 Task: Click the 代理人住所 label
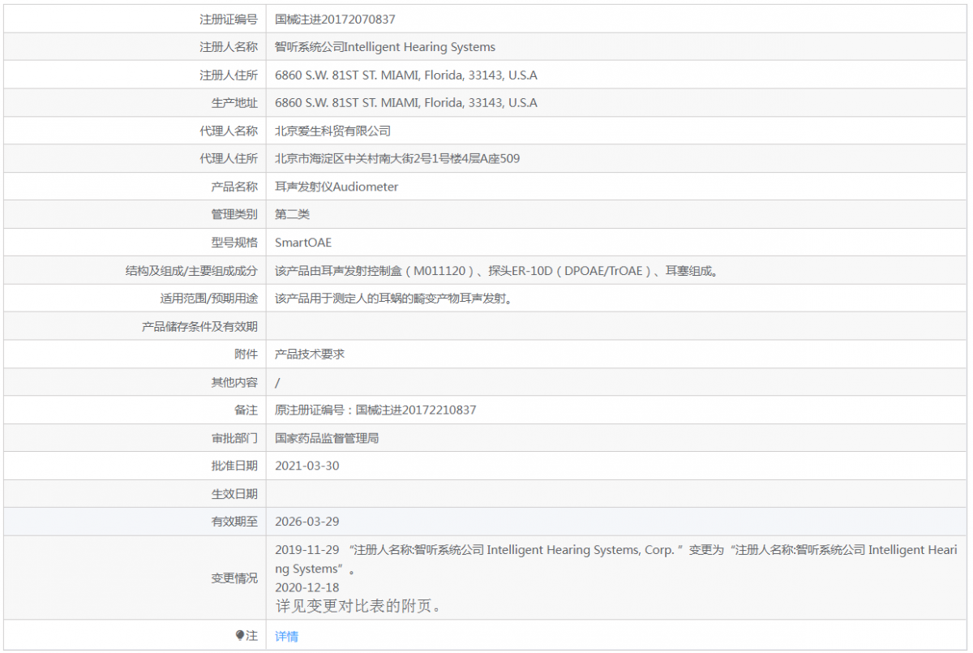pyautogui.click(x=229, y=159)
